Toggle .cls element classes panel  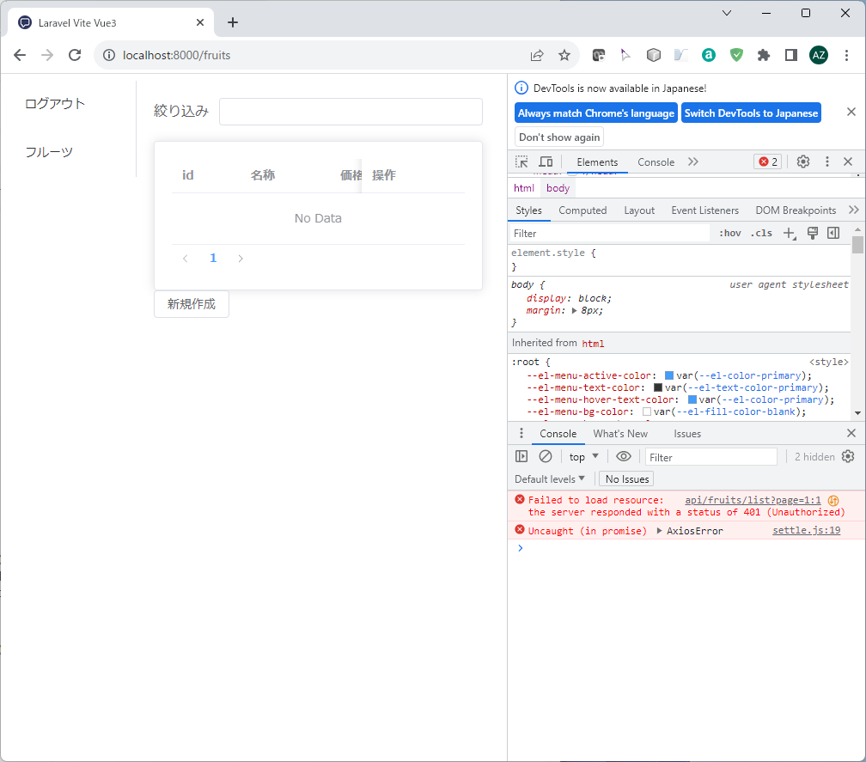point(761,233)
